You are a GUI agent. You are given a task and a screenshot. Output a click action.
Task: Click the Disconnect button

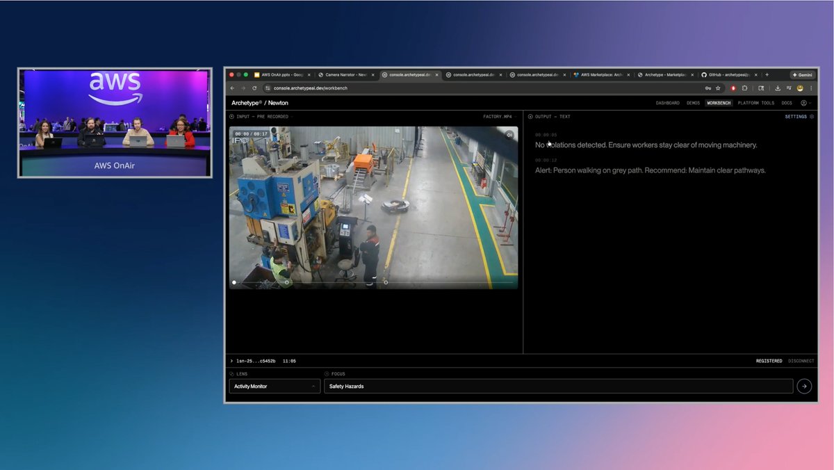[801, 361]
